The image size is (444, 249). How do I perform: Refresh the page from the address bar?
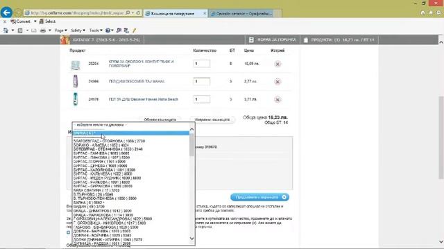138,13
